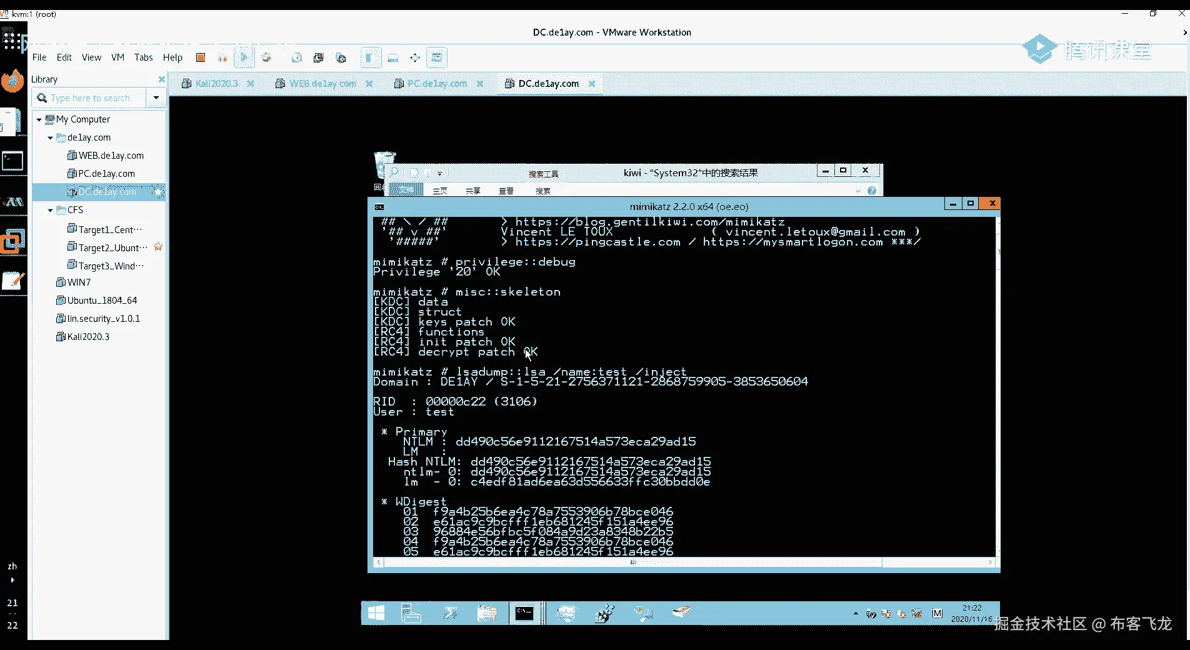Select WIN7 VM in the library
The image size is (1190, 650).
[x=73, y=282]
